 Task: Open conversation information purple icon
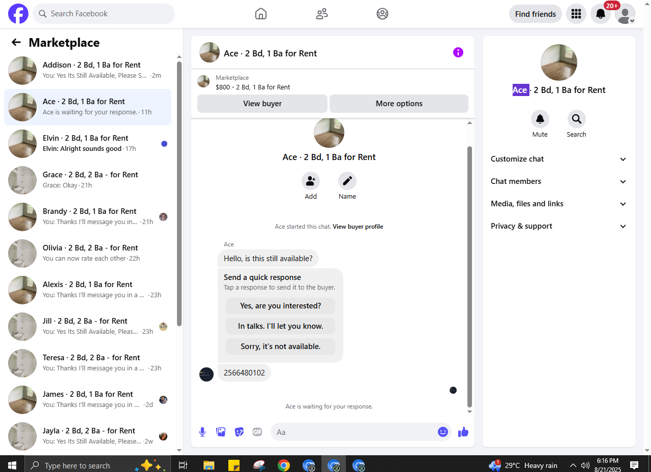coord(458,52)
